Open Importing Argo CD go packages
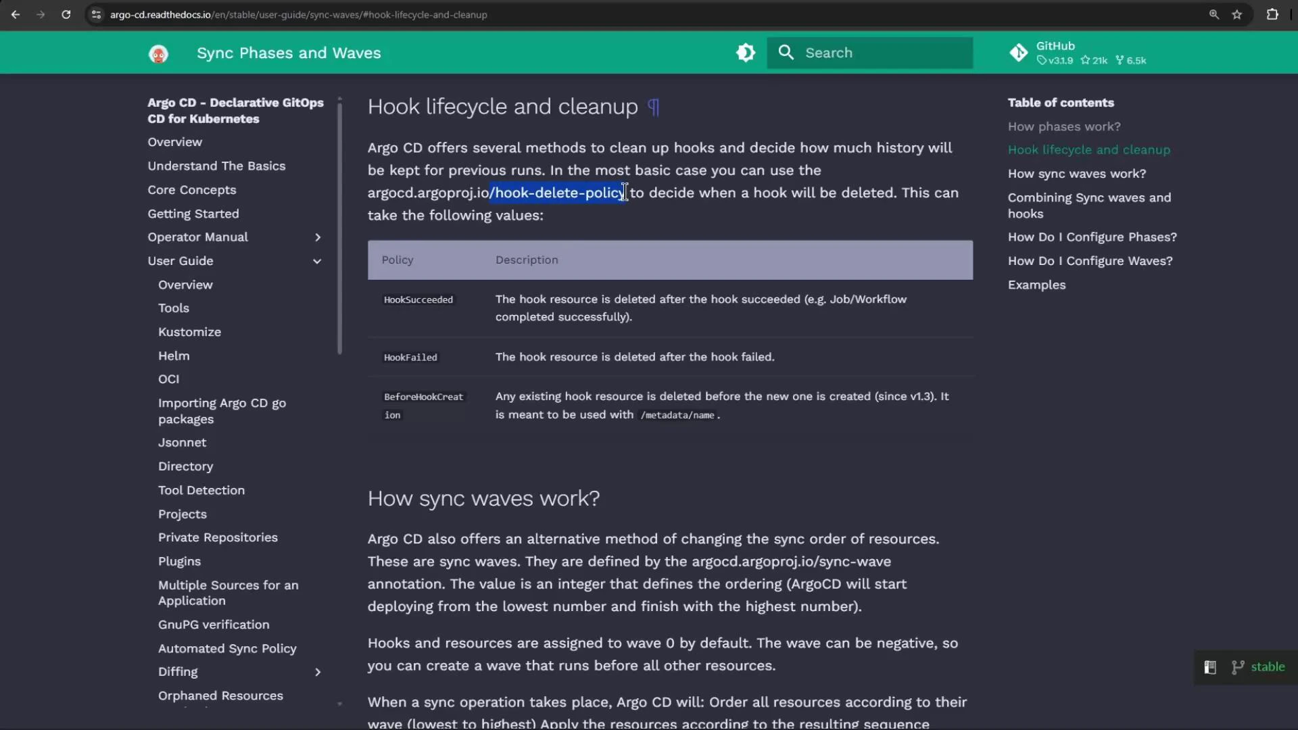Viewport: 1298px width, 730px height. coord(222,411)
